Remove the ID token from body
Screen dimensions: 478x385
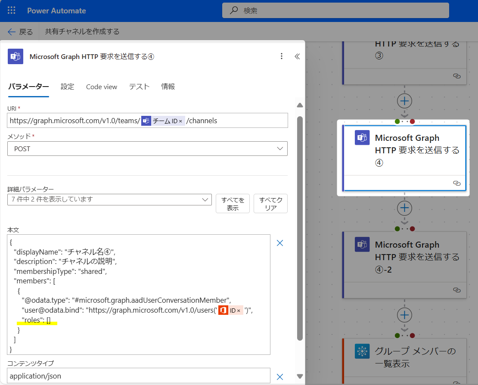coord(239,310)
